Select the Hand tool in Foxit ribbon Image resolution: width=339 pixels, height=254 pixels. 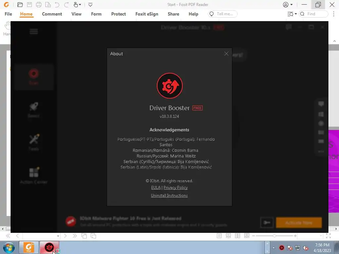(7, 28)
